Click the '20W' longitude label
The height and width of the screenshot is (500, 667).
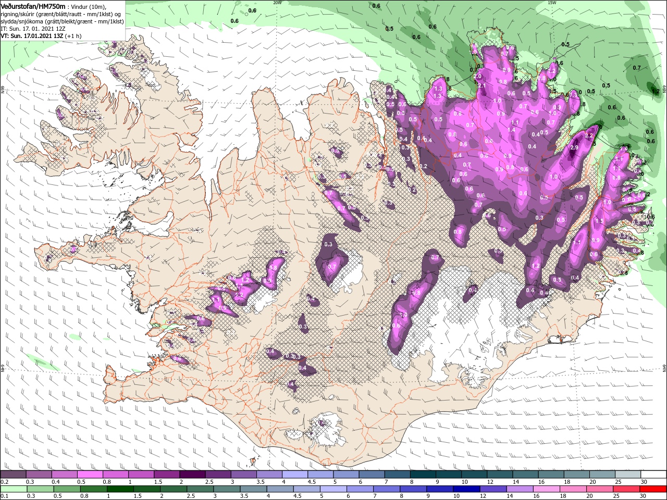pyautogui.click(x=277, y=2)
